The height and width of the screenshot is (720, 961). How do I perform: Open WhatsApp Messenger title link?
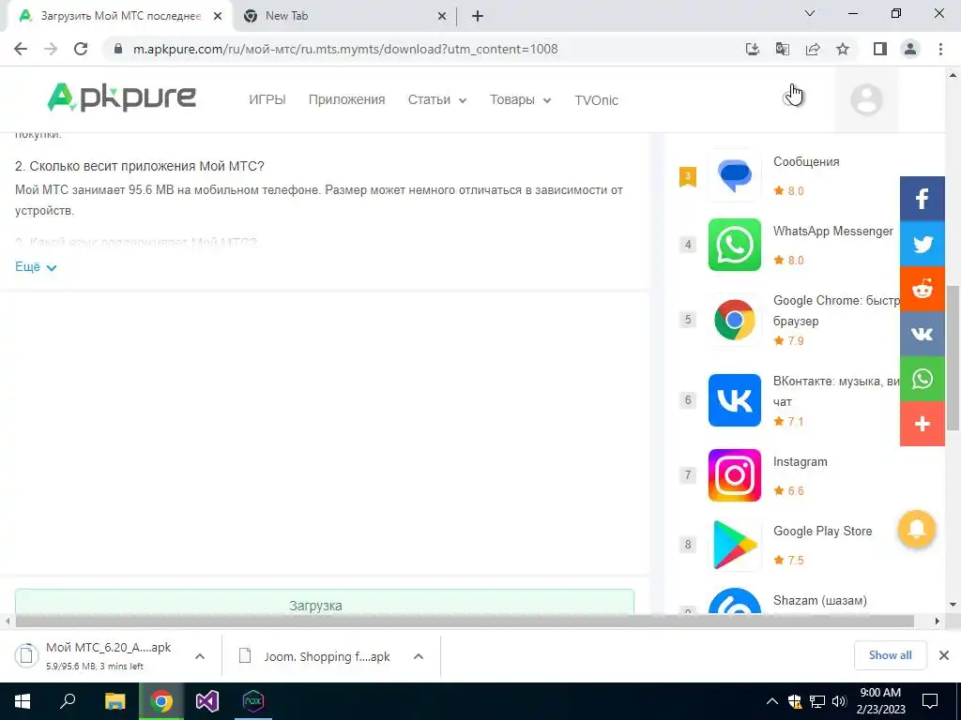[x=833, y=231]
